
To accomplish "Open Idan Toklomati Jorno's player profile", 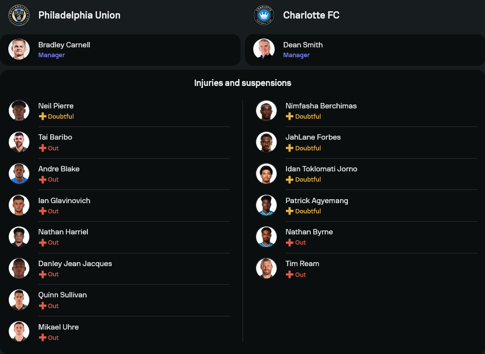I will click(321, 169).
